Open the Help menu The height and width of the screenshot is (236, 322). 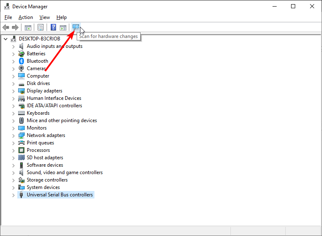pyautogui.click(x=61, y=17)
